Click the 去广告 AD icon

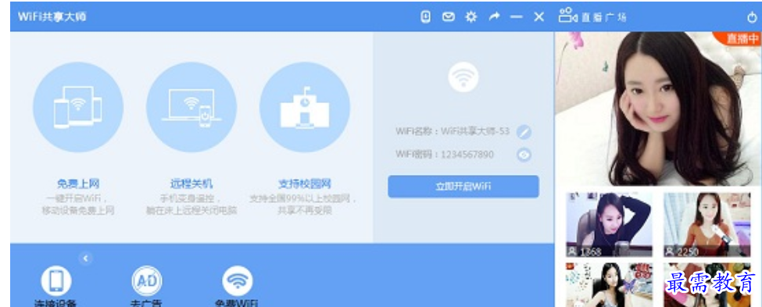[x=147, y=280]
